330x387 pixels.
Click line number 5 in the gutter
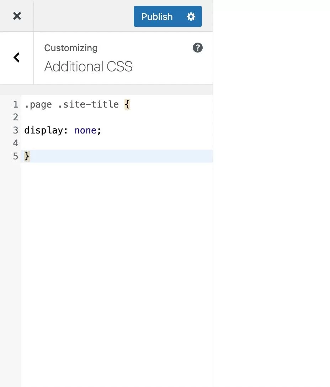tap(15, 156)
